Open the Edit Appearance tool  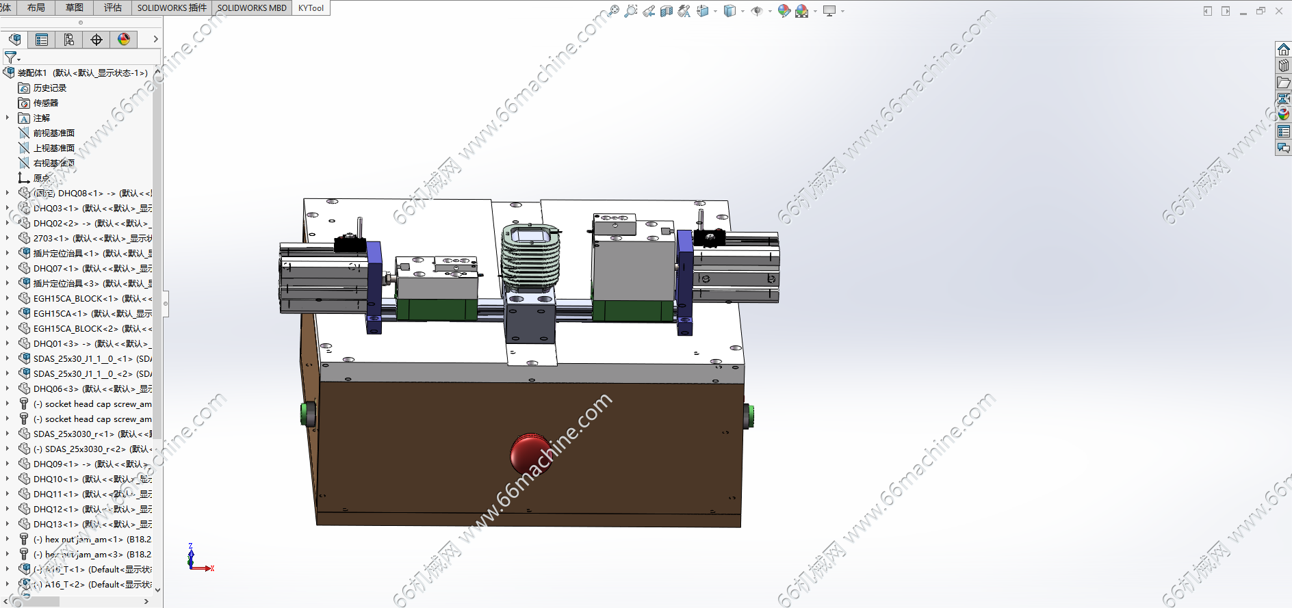point(784,11)
